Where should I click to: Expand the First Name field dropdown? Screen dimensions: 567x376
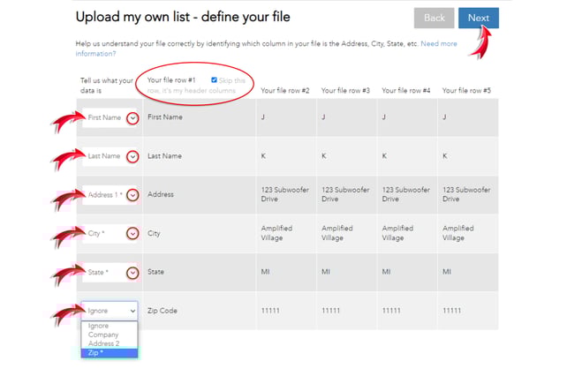click(x=132, y=117)
